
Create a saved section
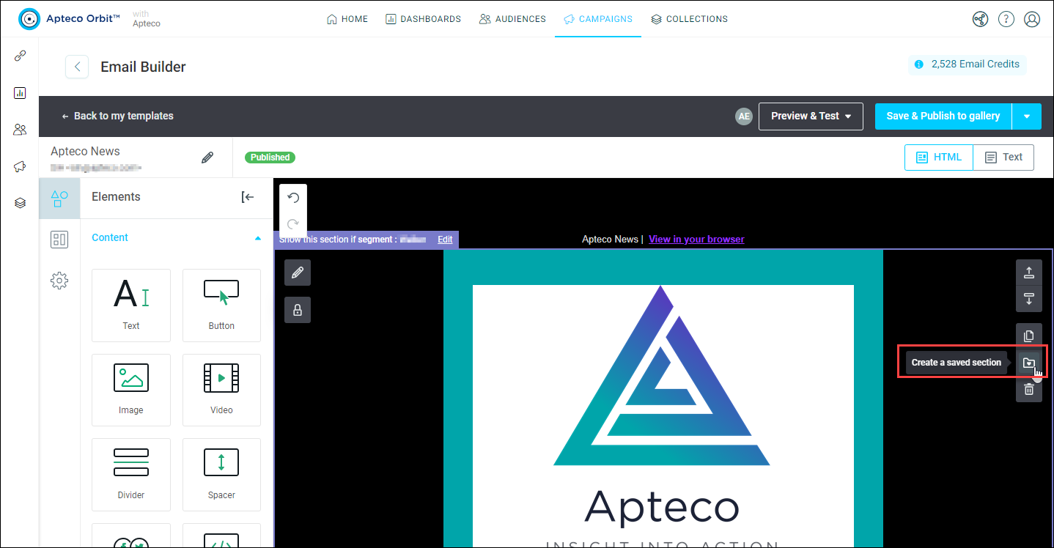(1029, 363)
